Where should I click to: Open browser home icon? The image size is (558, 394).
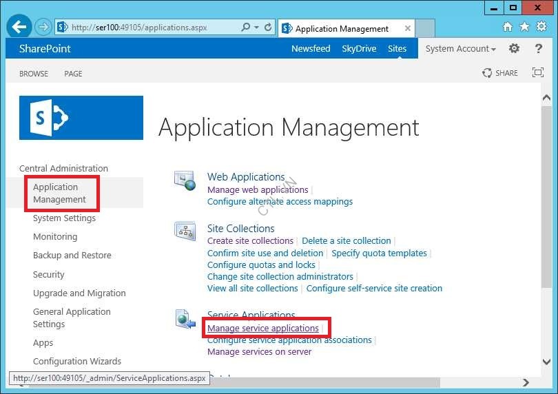pos(508,28)
